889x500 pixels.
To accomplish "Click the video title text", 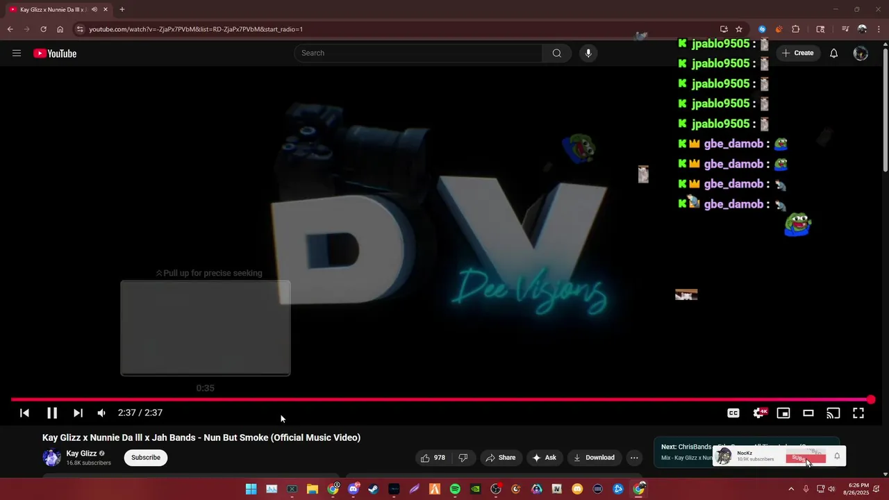I will click(201, 437).
